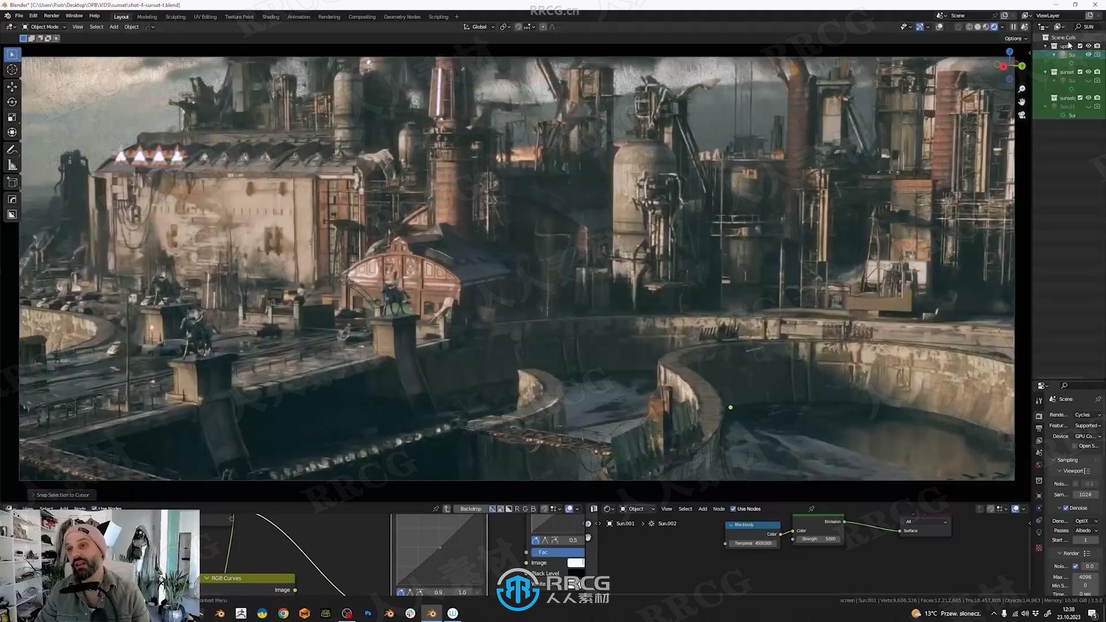Viewport: 1106px width, 622px height.
Task: Open the Tool properties tab
Action: tap(1039, 400)
